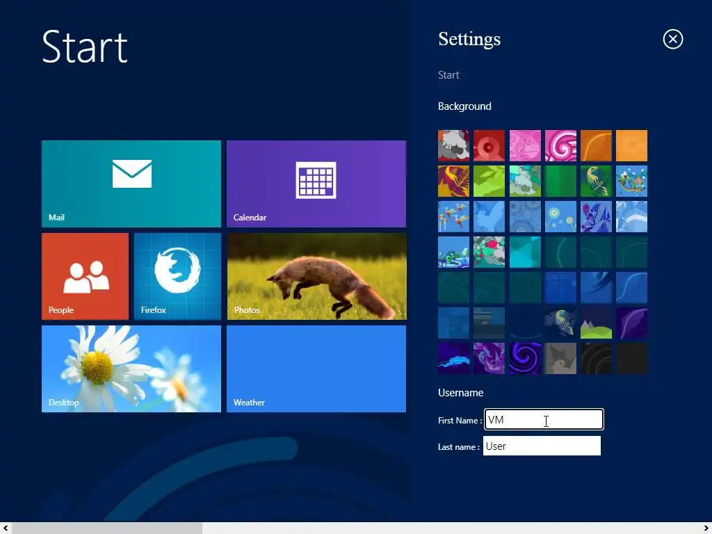Launch Firefox from its tile

tap(177, 276)
